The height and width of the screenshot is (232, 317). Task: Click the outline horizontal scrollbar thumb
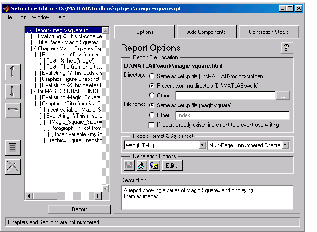[x=45, y=196]
